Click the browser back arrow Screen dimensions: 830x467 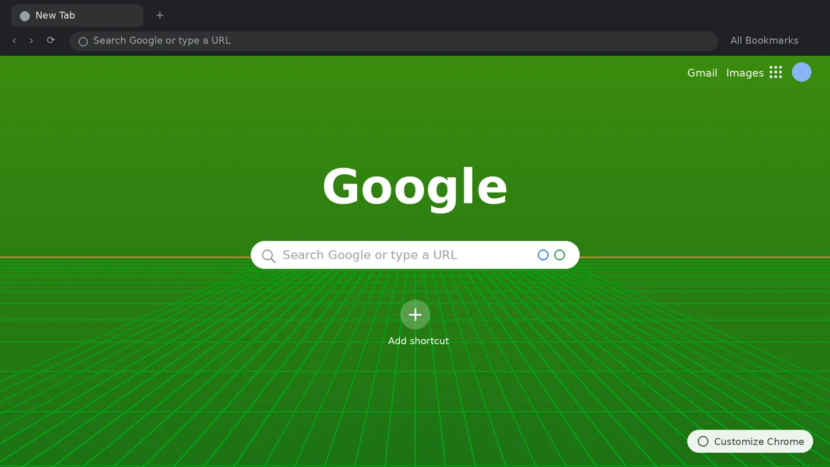[x=14, y=40]
